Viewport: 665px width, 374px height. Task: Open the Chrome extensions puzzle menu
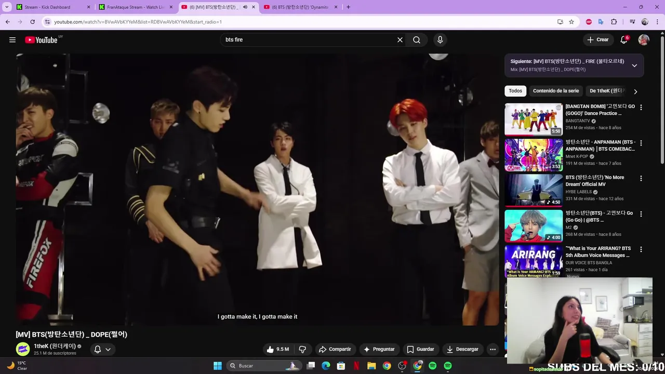click(x=614, y=22)
